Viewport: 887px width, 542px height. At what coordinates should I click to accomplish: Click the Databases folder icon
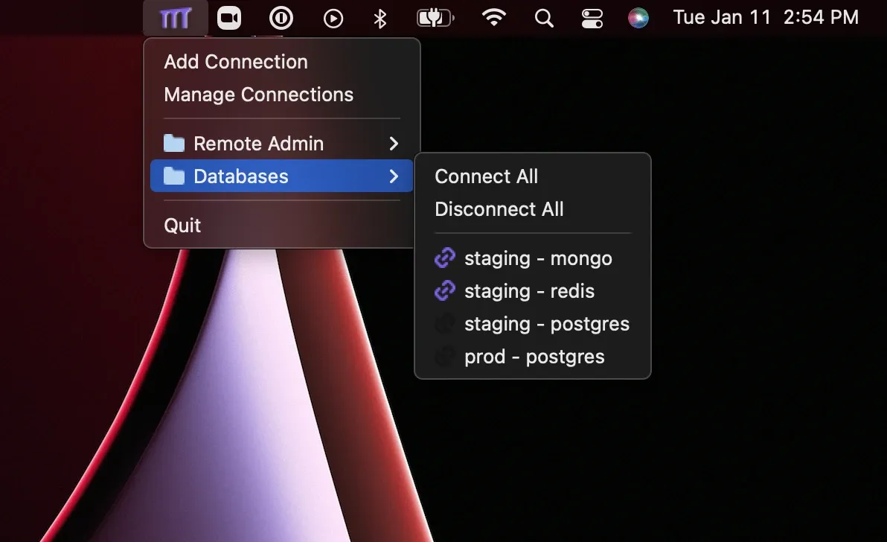point(174,176)
